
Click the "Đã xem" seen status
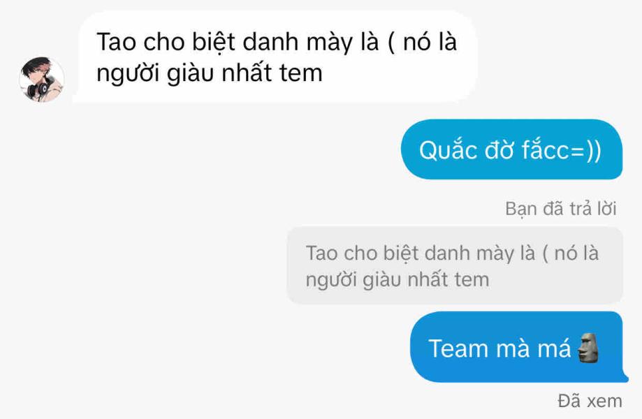click(x=590, y=401)
